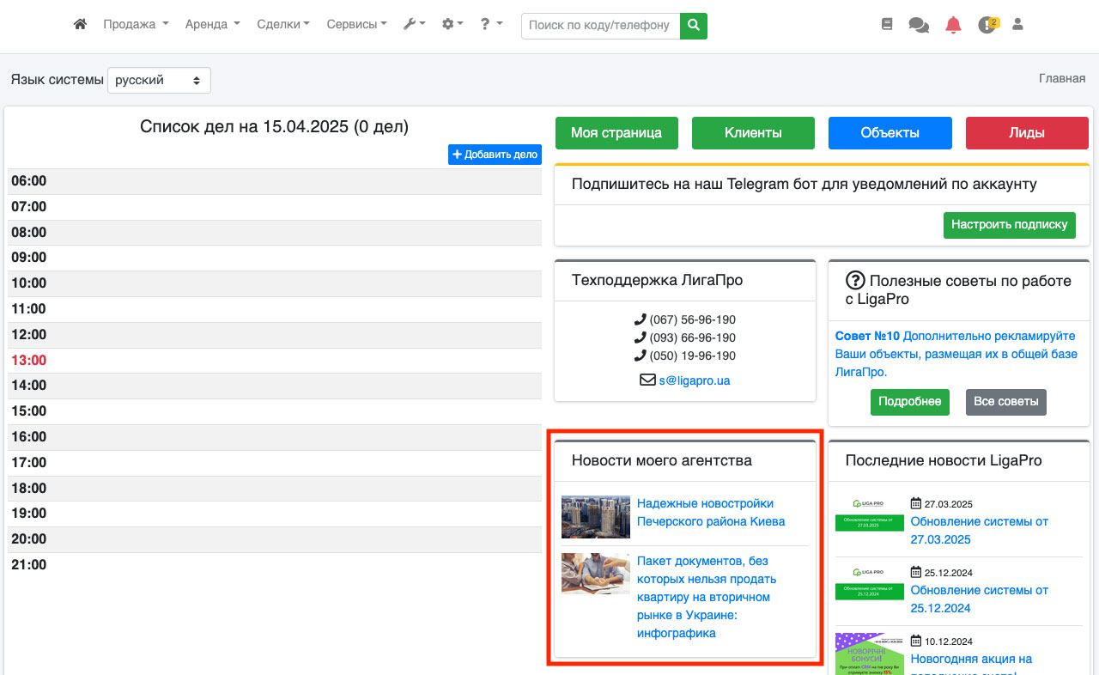The image size is (1099, 675).
Task: Open the Продажа menu
Action: click(x=136, y=25)
